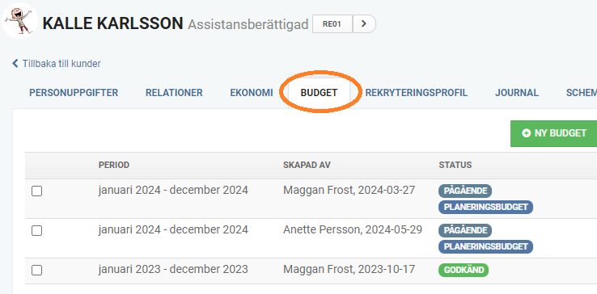Screen dimensions: 597x294
Task: Click the back arrow beside Tillbaka till kunder
Action: 15,63
